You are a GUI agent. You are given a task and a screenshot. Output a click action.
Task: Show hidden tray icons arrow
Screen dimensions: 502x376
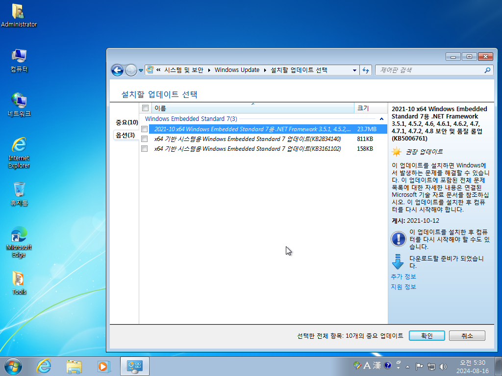tap(407, 367)
